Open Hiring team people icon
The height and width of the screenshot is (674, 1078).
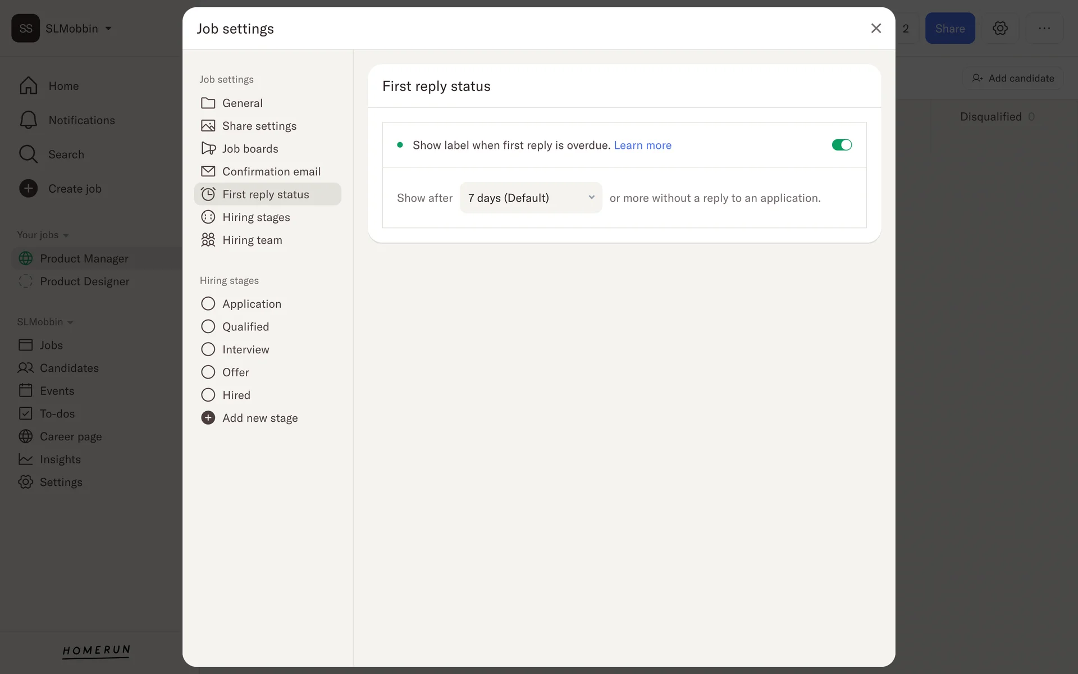click(x=208, y=240)
